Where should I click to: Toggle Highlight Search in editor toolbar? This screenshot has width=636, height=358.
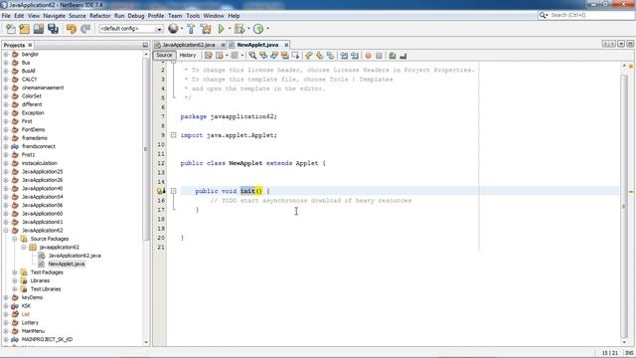pos(285,56)
